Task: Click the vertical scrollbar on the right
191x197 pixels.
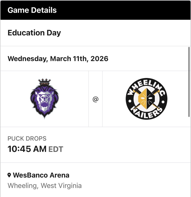Action: point(189,82)
